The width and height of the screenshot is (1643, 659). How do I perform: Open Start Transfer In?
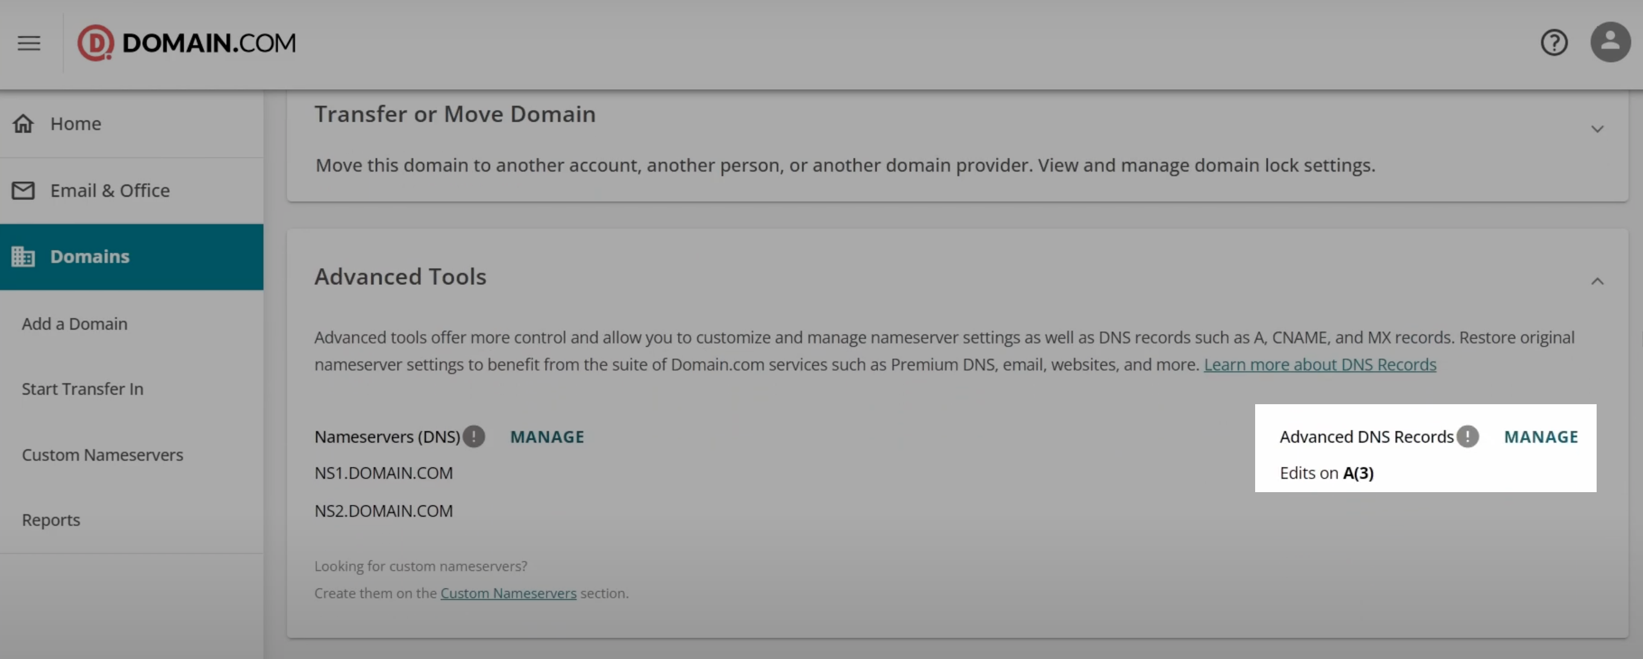83,389
